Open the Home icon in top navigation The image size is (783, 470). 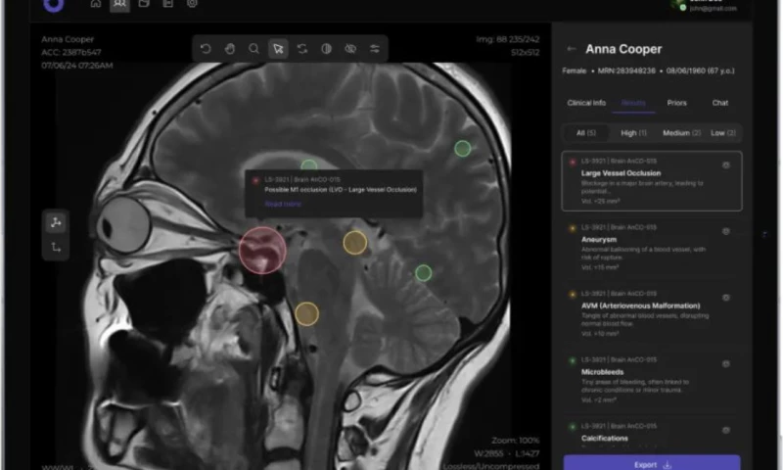click(x=95, y=4)
